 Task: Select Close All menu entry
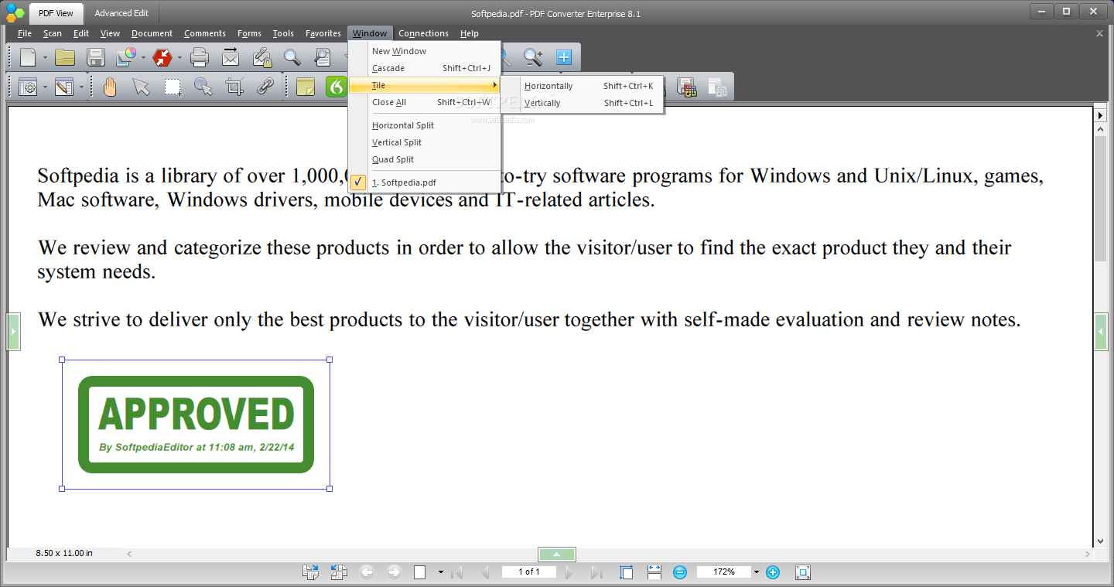(x=425, y=102)
